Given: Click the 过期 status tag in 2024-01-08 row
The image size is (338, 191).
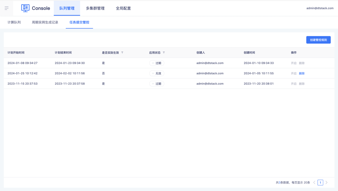Looking at the screenshot, I should click(157, 63).
